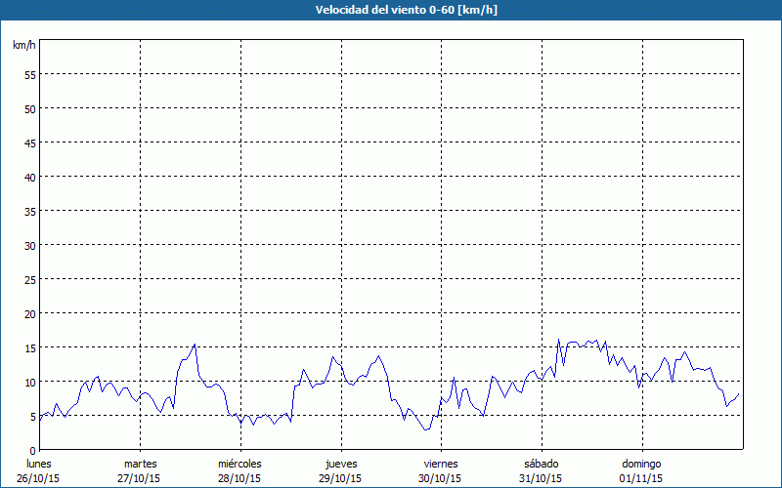Image resolution: width=782 pixels, height=488 pixels.
Task: Click the 30 y-axis tick label
Action: (x=29, y=245)
